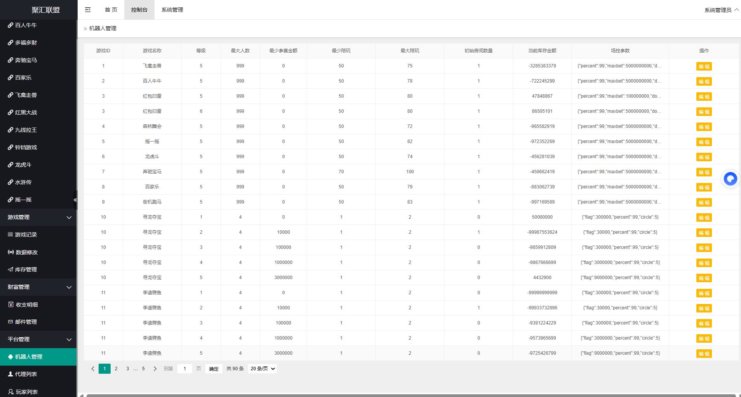The width and height of the screenshot is (741, 397).
Task: Expand the 系统管理员 user menu
Action: click(x=721, y=10)
